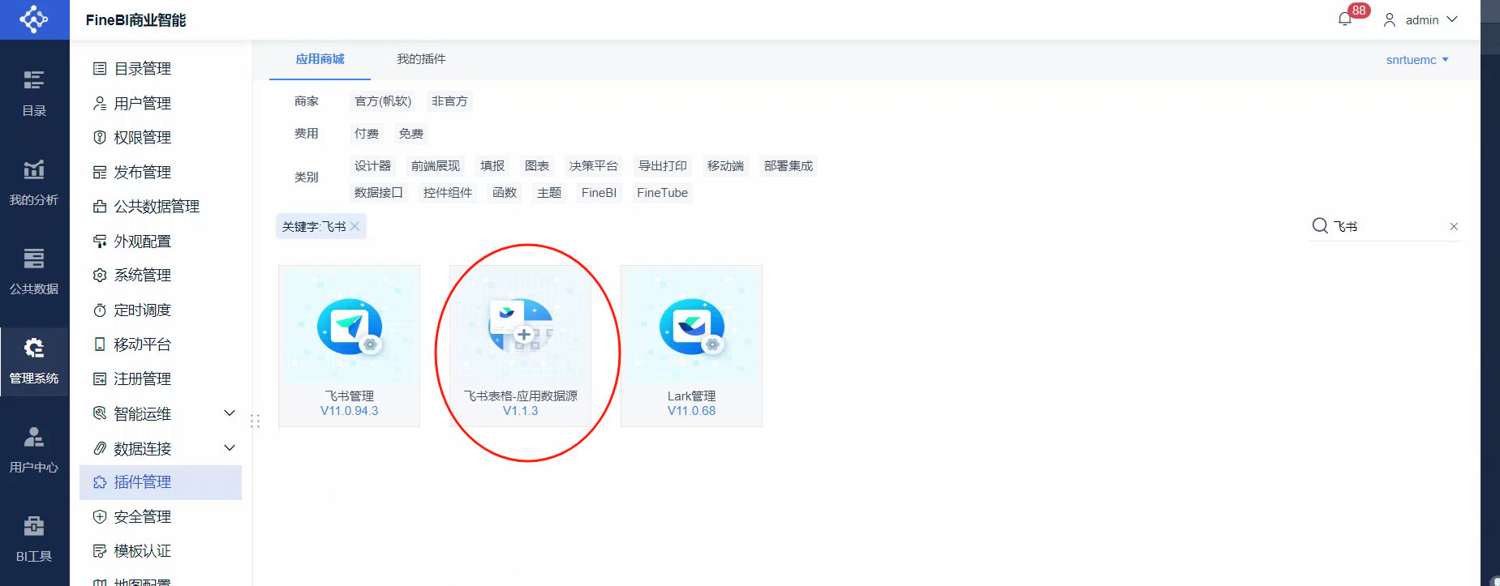Select the FineTube category filter
Viewport: 1500px width, 586px height.
coord(662,193)
